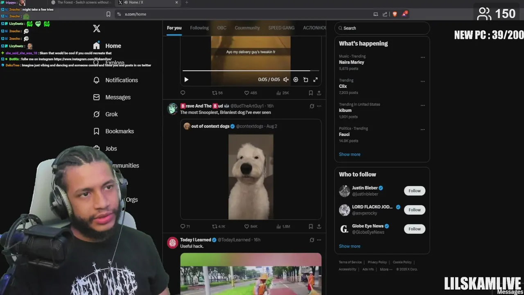Enable picture-in-picture on the video
Screen dimensions: 524x295
click(x=305, y=79)
